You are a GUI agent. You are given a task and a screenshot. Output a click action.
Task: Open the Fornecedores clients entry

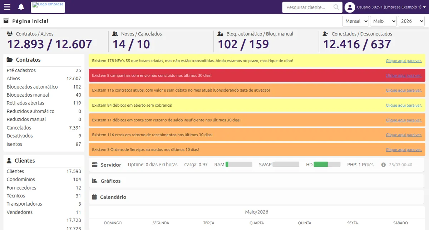[x=44, y=188]
